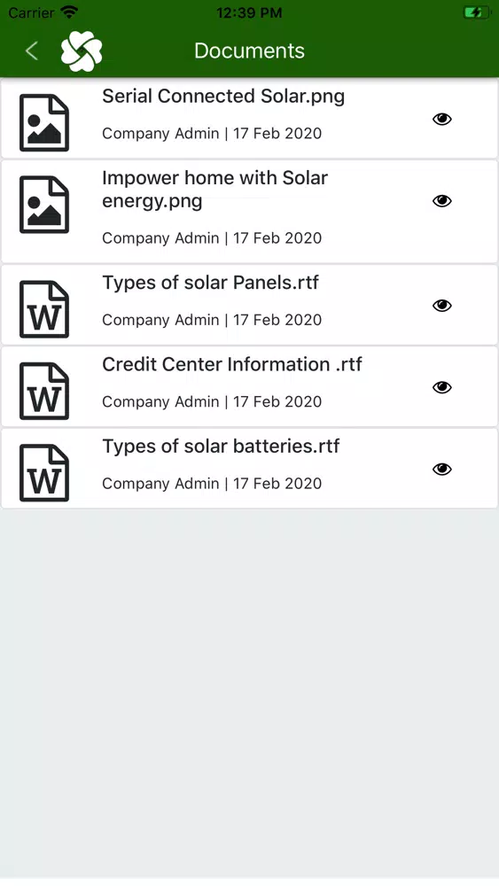This screenshot has height=886, width=499.
Task: Click Word icon for Types of solar batteries.rtf
Action: (x=44, y=473)
